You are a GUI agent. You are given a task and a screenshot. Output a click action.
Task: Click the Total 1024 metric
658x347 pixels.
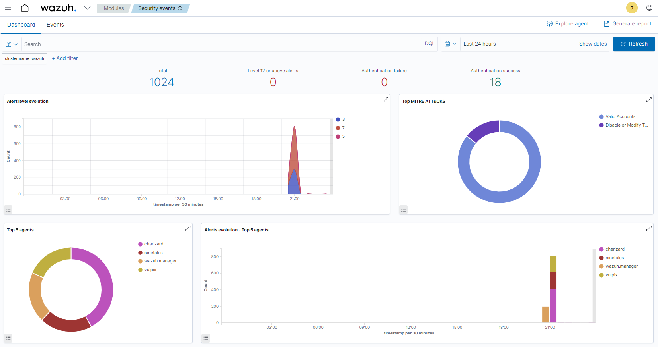tap(162, 82)
